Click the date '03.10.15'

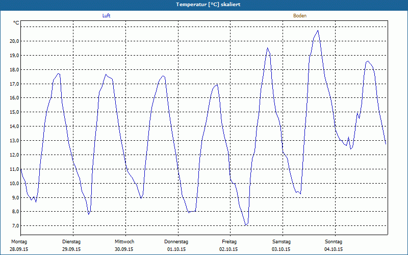(x=281, y=249)
